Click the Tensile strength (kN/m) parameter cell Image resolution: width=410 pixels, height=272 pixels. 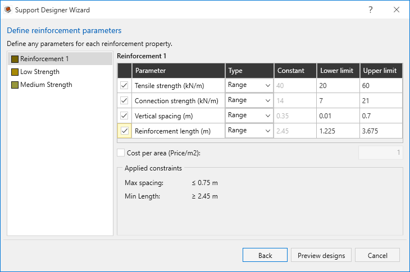click(x=179, y=86)
